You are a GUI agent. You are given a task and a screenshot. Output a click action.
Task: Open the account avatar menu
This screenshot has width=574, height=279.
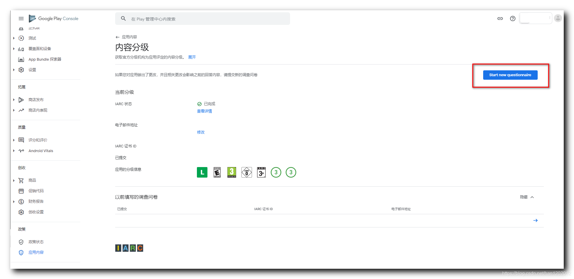[558, 18]
